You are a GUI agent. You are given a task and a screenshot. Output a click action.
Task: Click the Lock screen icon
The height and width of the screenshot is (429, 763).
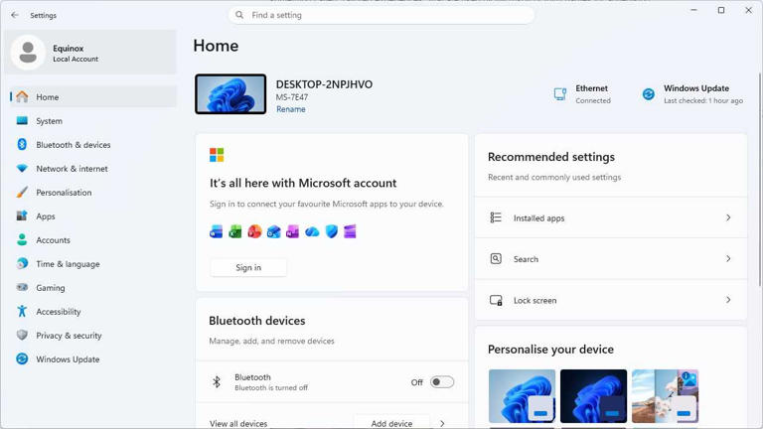click(x=496, y=300)
